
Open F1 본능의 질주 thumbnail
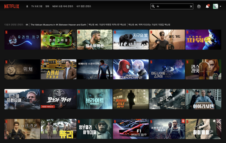click(x=131, y=129)
